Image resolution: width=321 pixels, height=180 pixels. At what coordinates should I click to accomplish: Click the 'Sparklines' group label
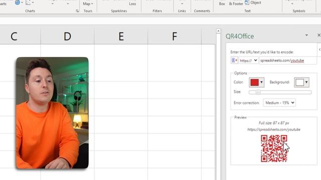(x=119, y=11)
